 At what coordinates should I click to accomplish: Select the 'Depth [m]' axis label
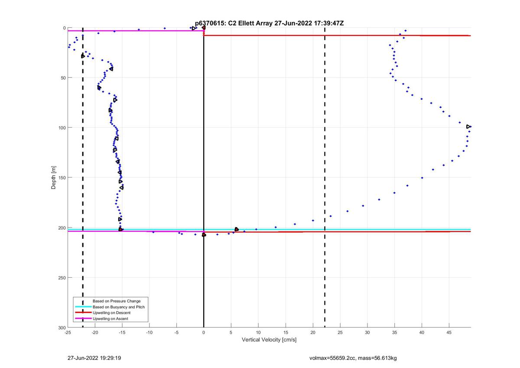pos(54,178)
